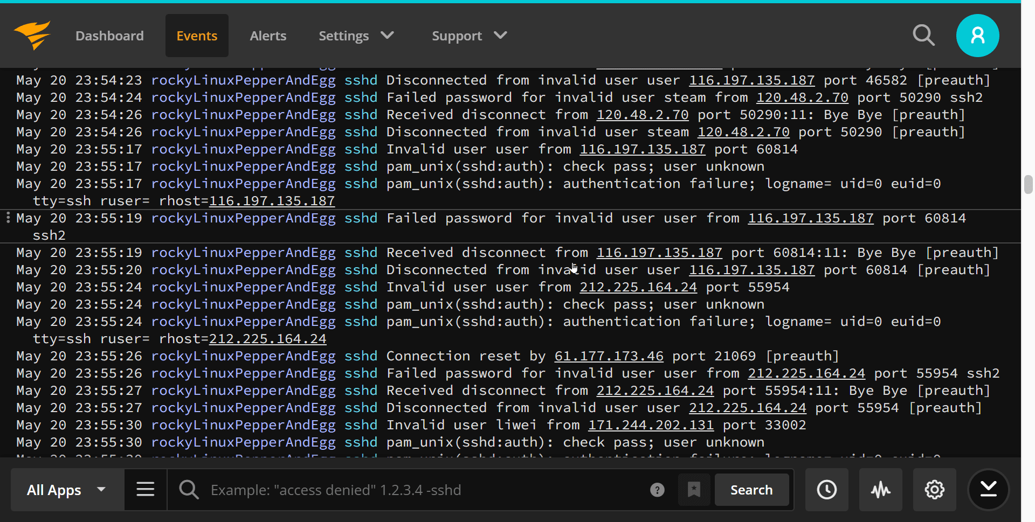Go to the Alerts page

268,36
